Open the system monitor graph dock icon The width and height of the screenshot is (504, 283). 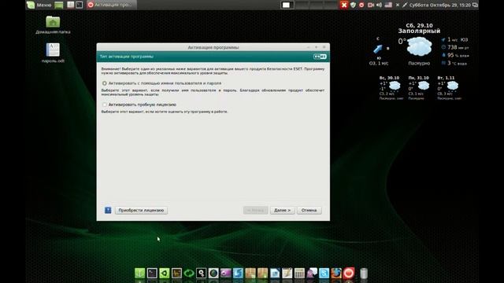(176, 273)
